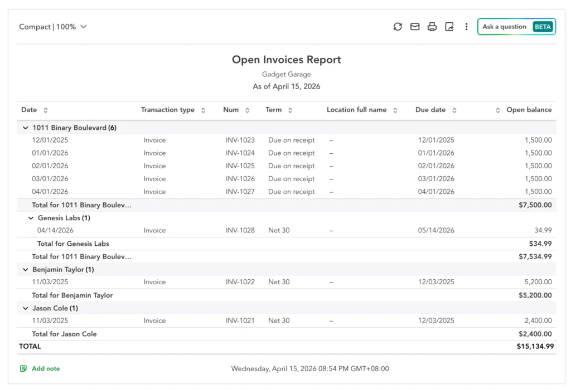Click Net 30 term for INV-1022
The width and height of the screenshot is (571, 389).
coord(279,282)
